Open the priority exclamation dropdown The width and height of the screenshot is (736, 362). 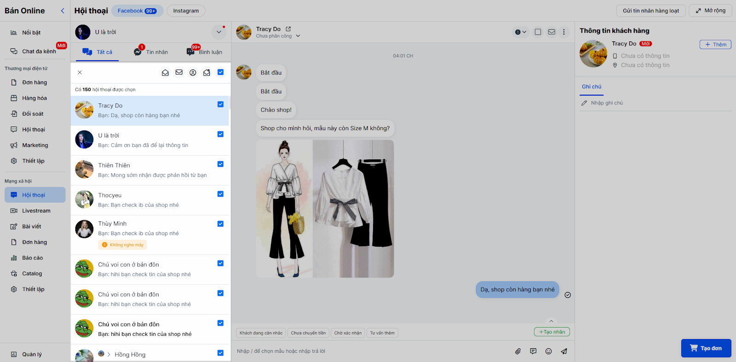click(x=521, y=32)
